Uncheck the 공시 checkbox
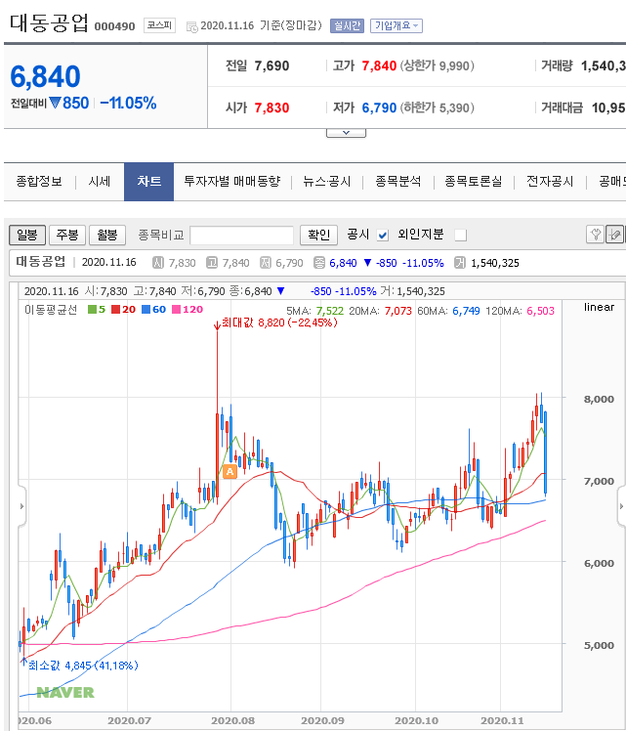 click(x=383, y=235)
